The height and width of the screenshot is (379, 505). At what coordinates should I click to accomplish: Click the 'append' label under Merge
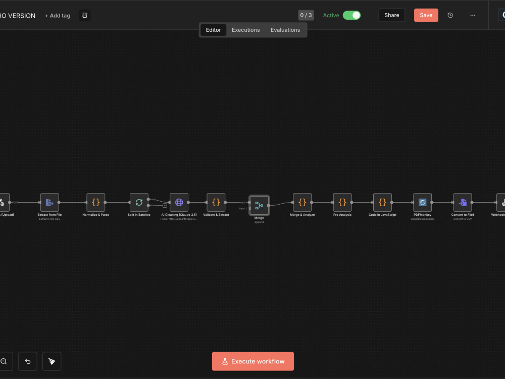[x=259, y=222]
